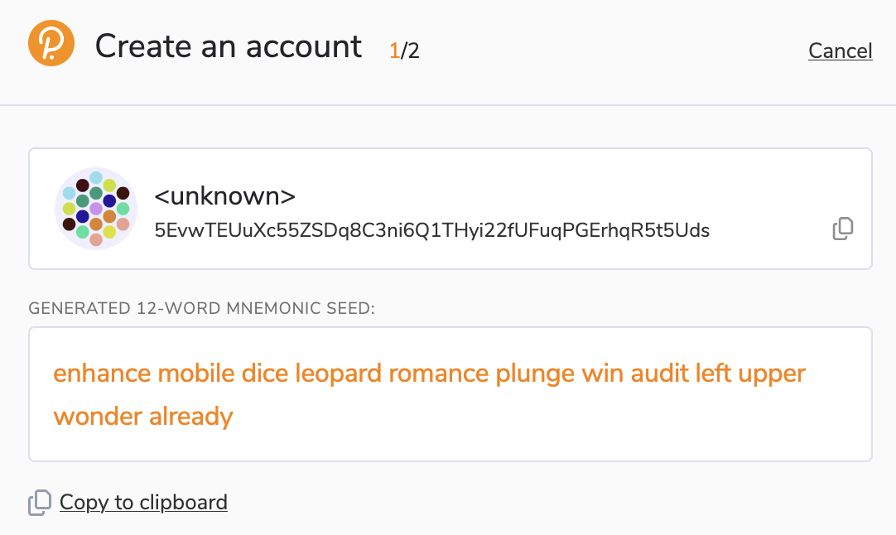896x535 pixels.
Task: Click the Generated 12-word mnemonic seed label
Action: (x=202, y=308)
